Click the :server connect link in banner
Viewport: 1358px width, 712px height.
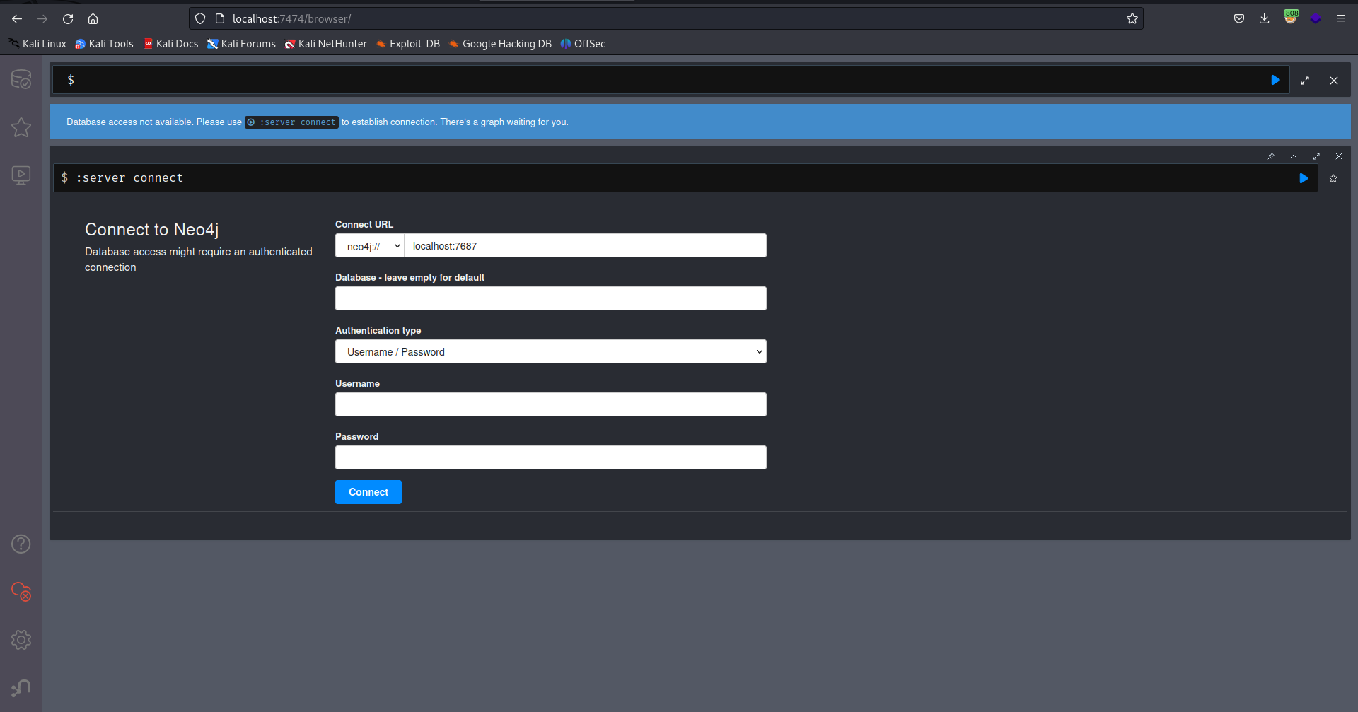[291, 122]
